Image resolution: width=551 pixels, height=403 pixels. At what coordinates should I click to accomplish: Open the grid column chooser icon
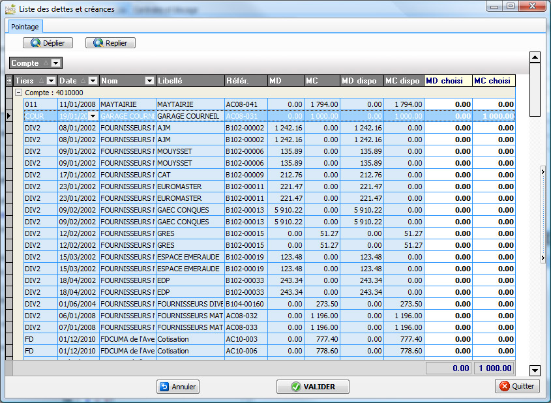[x=9, y=80]
